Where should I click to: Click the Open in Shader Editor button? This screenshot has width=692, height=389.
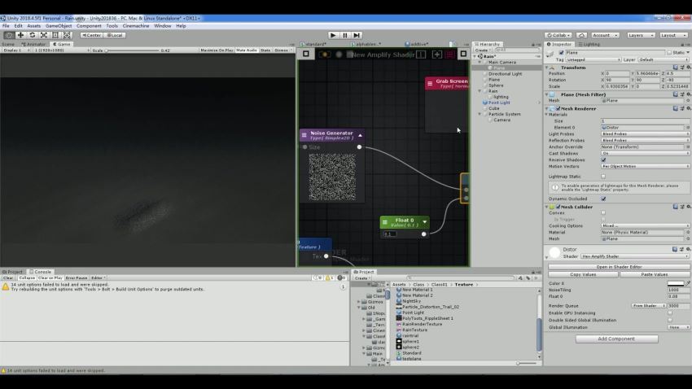615,267
